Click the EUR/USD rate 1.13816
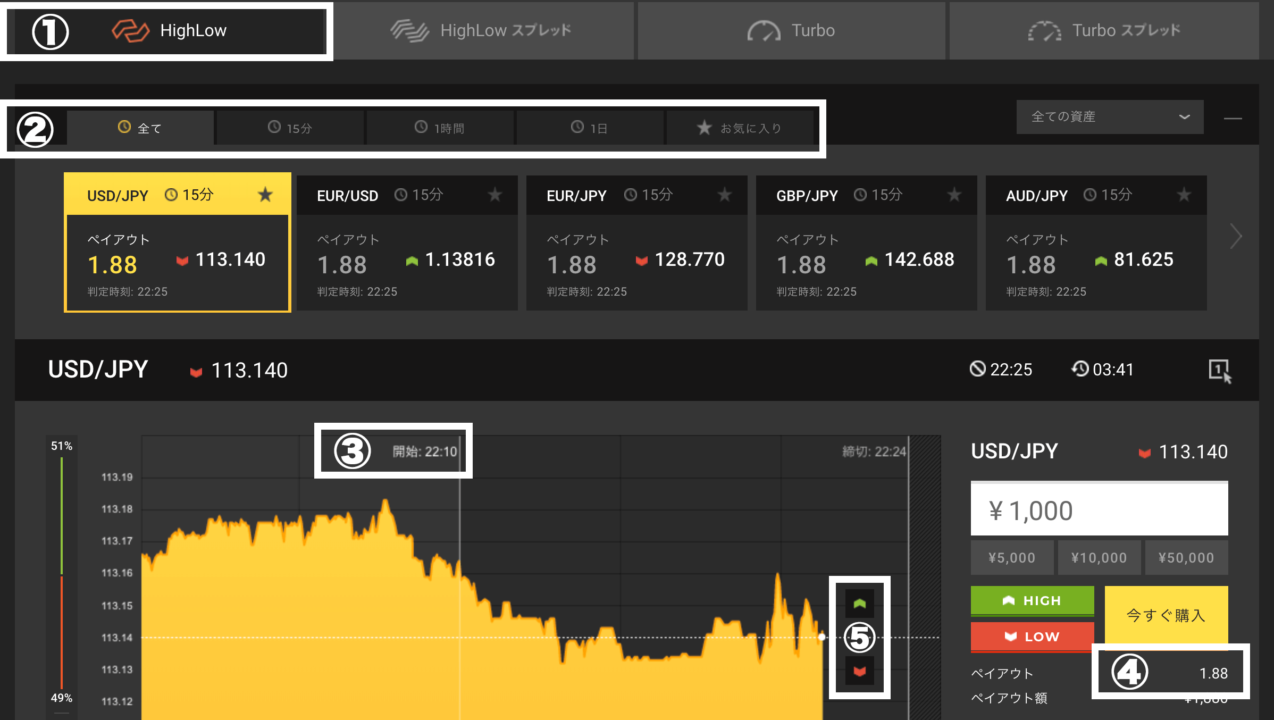Image resolution: width=1274 pixels, height=720 pixels. tap(460, 259)
